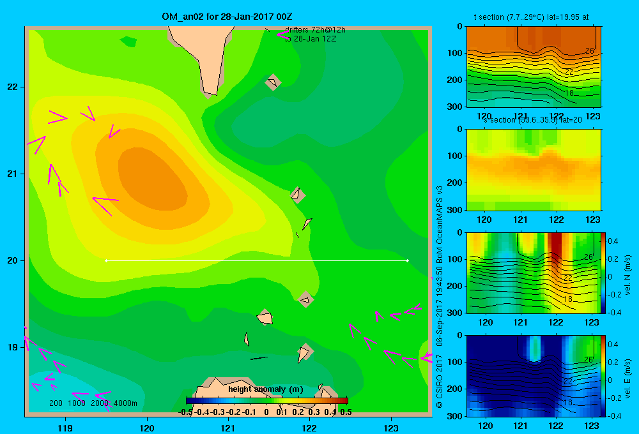Click the 's section' salinity panel title
This screenshot has height=434, width=639.
533,120
